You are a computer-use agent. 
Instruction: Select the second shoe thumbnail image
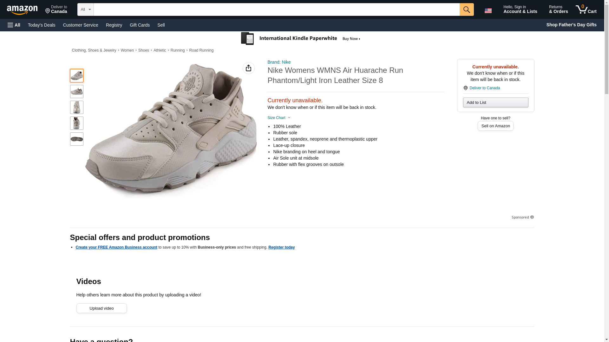click(77, 92)
